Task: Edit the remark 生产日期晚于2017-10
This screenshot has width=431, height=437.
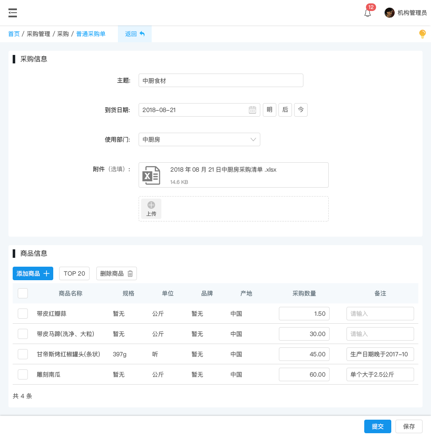Action: (380, 354)
